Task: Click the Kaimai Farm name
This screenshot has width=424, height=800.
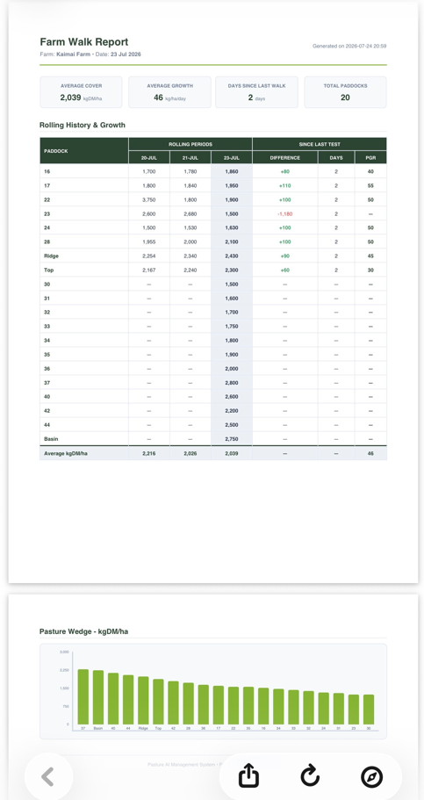Action: [73, 54]
